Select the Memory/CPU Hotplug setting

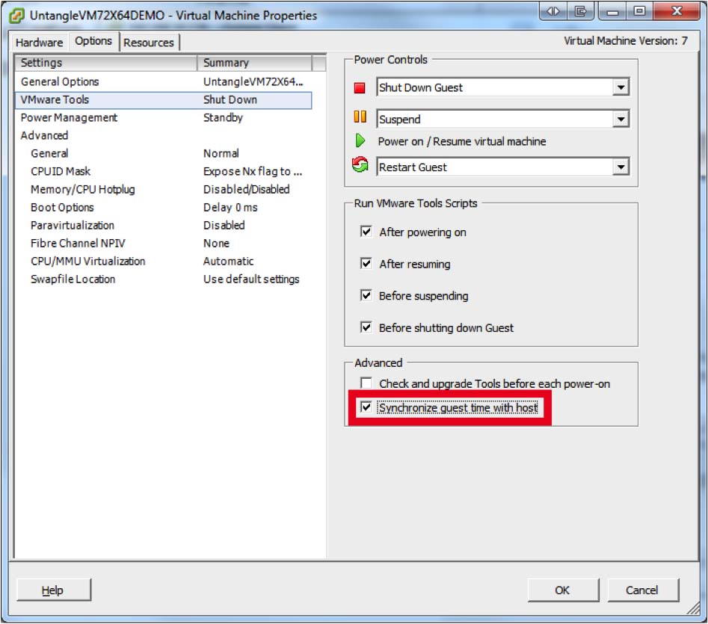[163, 190]
